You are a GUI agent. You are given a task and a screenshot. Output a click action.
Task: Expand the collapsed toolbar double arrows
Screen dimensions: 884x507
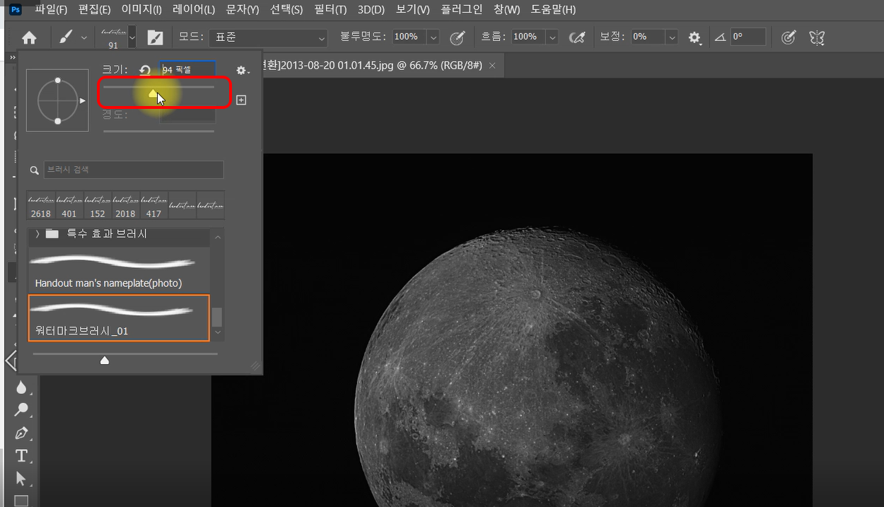tap(12, 57)
